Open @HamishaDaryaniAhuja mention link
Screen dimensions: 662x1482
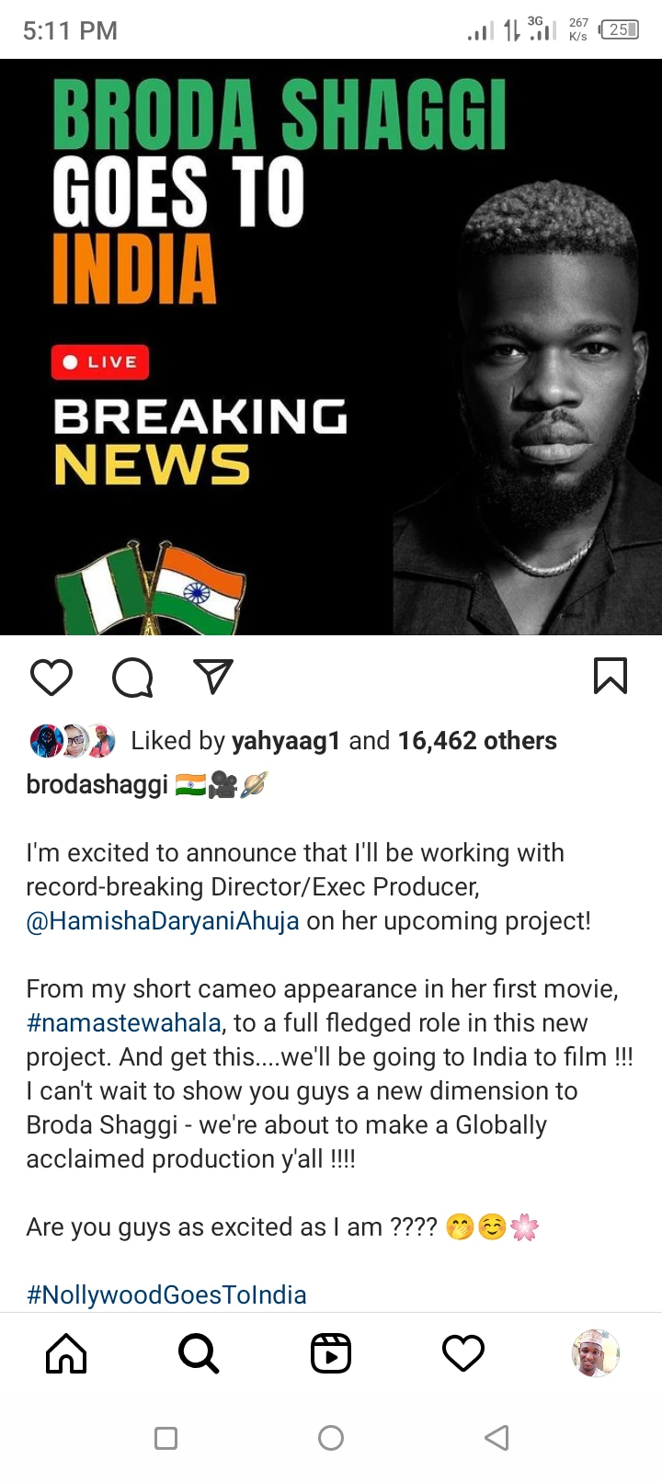(x=163, y=921)
